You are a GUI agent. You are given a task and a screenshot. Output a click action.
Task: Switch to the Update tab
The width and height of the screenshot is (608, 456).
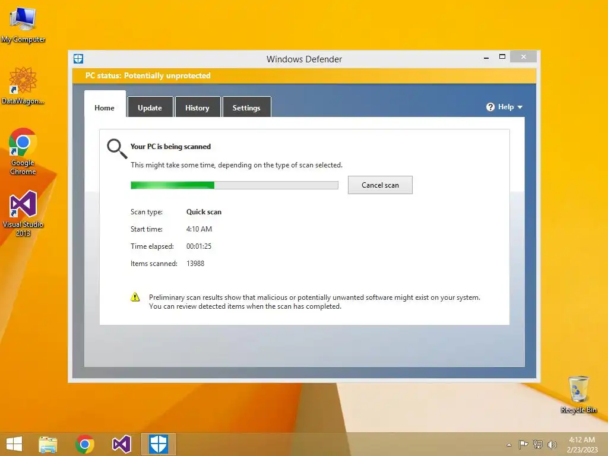[x=150, y=108]
